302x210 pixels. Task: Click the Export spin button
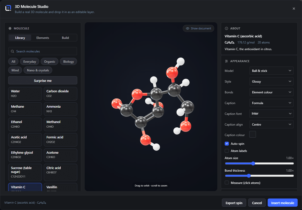(x=234, y=203)
